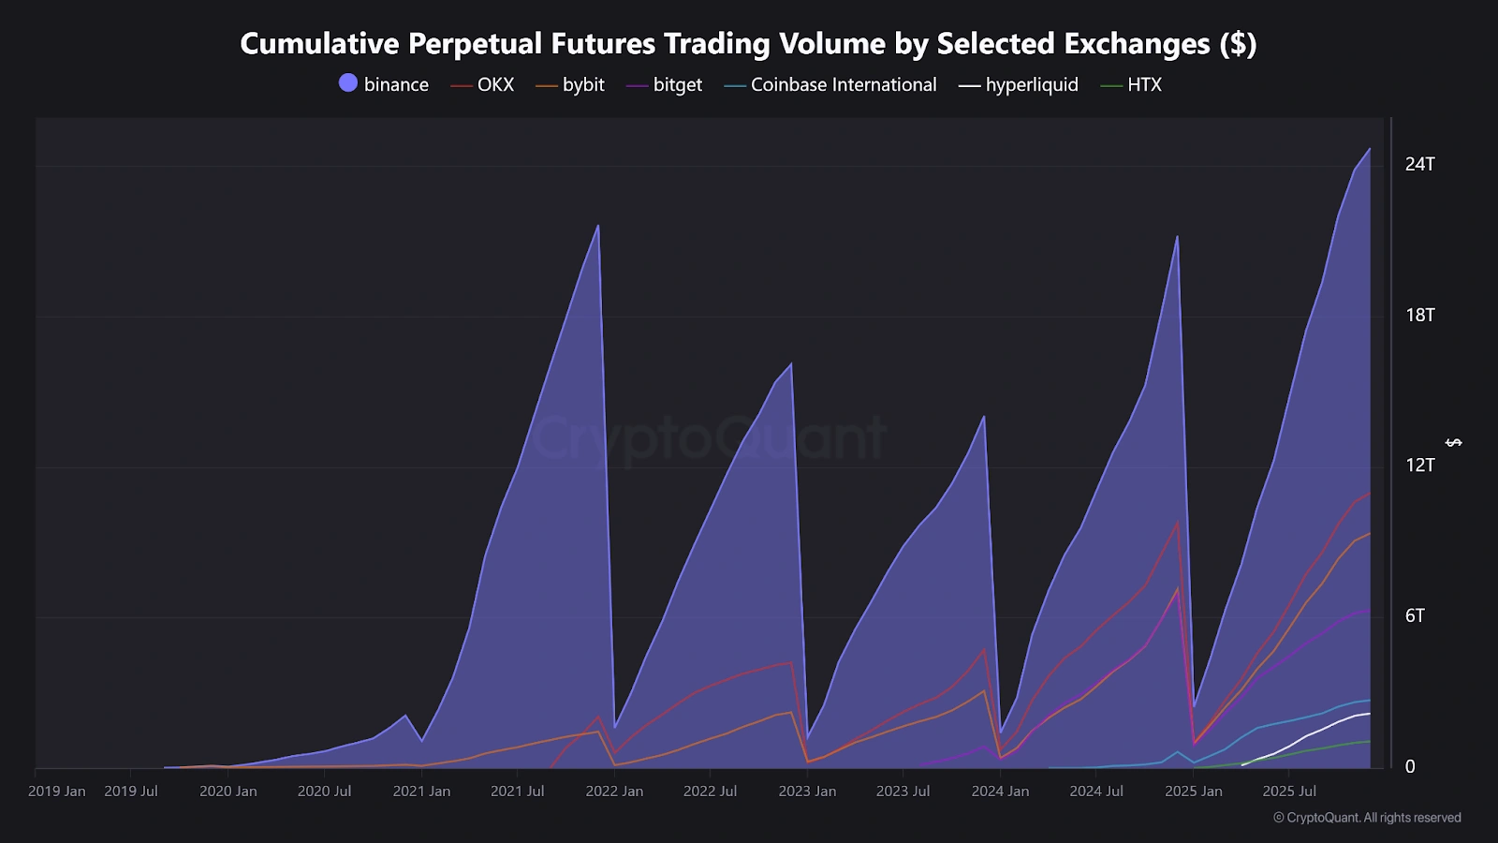Click the 18T y-axis label

(x=1419, y=315)
